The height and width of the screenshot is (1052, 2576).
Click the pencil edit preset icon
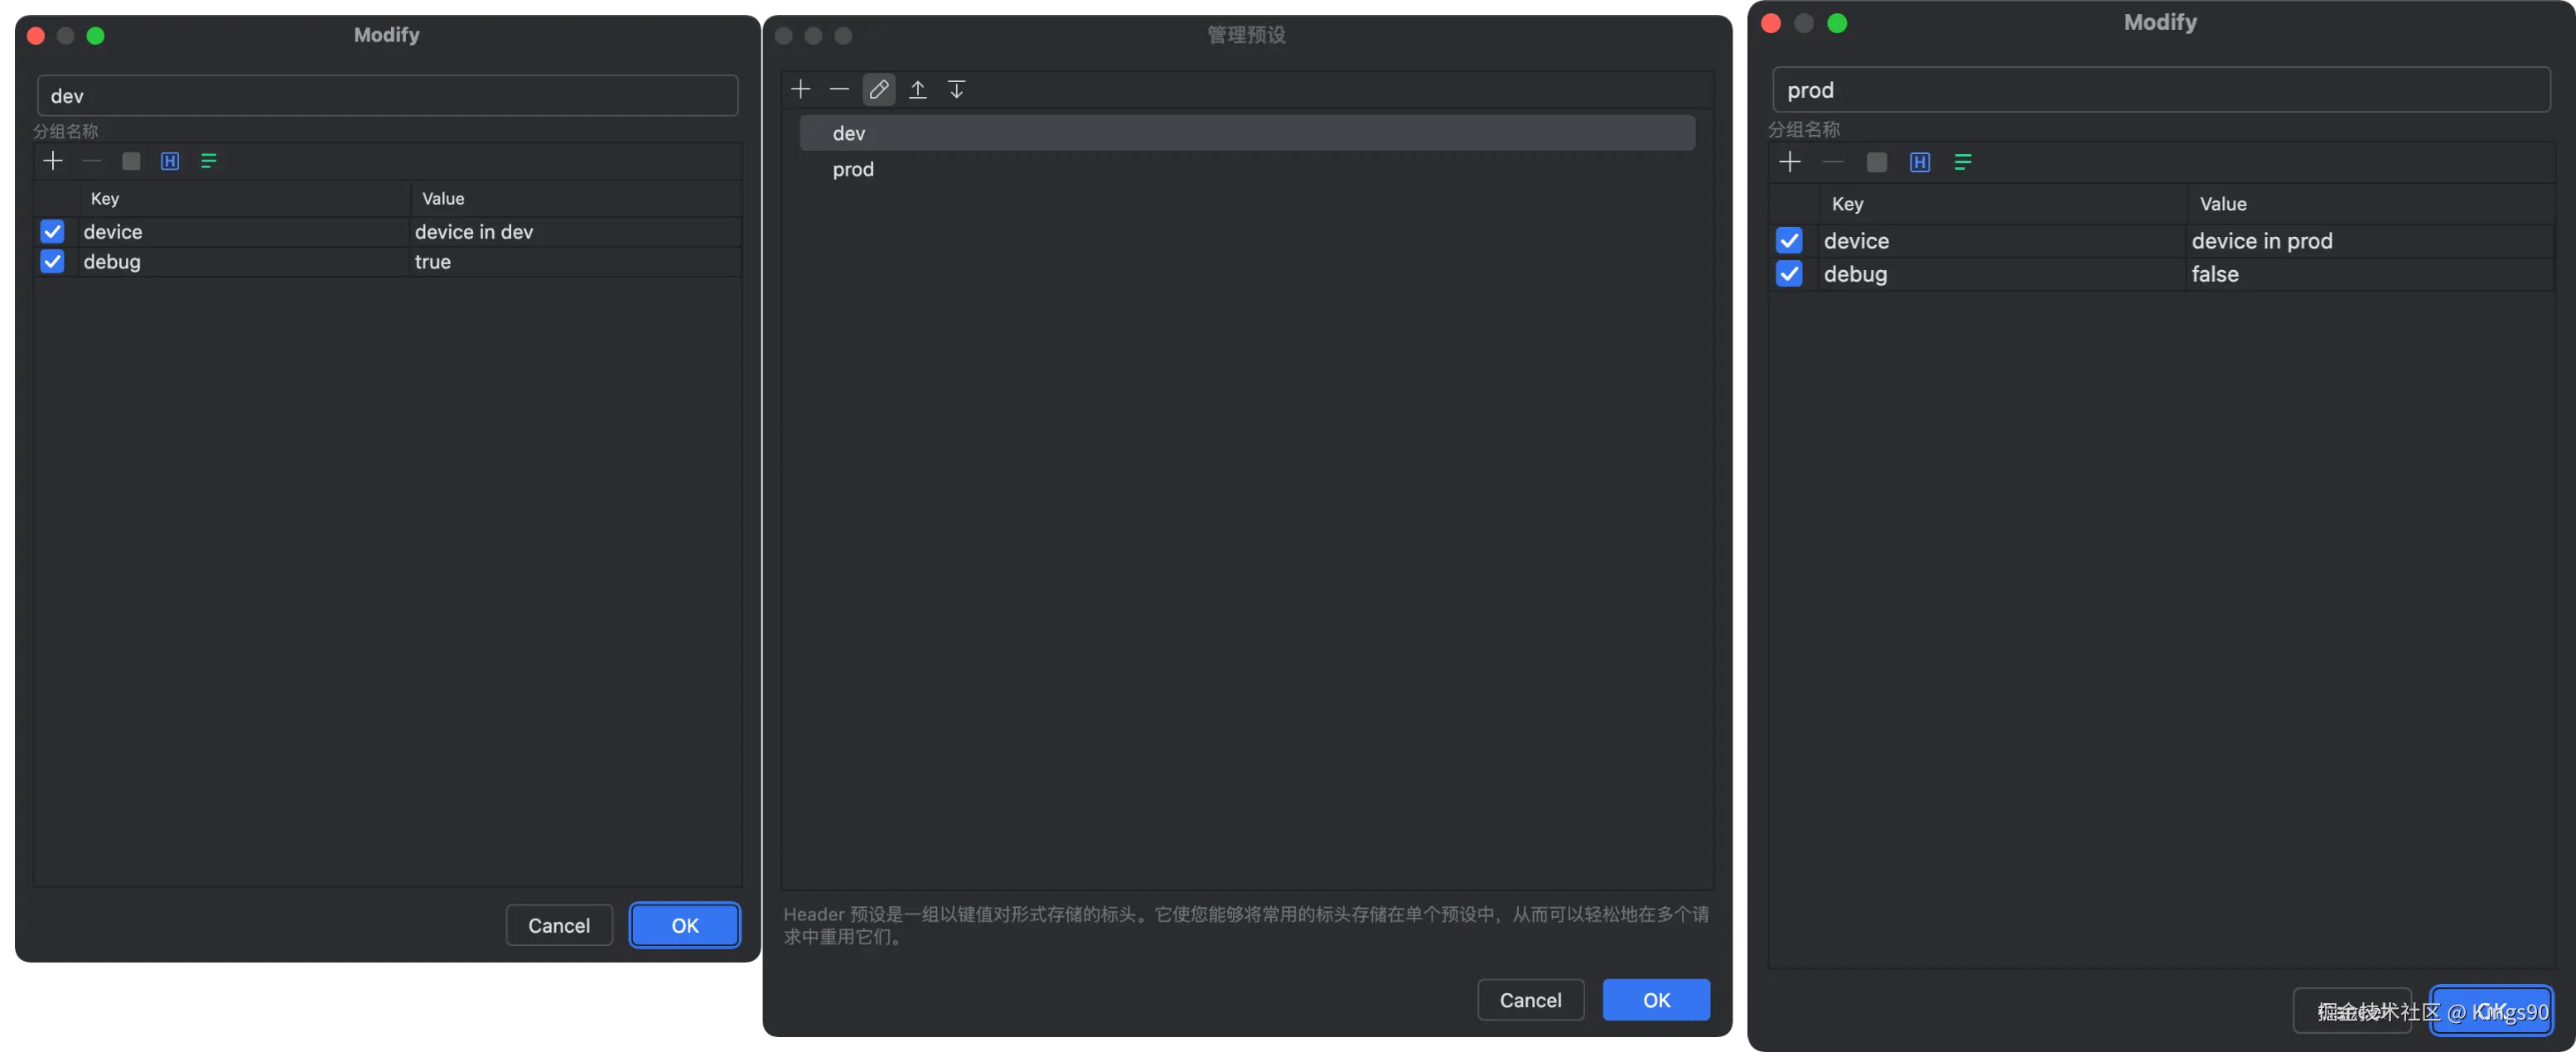pos(878,90)
